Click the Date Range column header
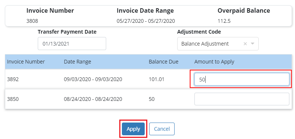The height and width of the screenshot is (139, 295). pyautogui.click(x=77, y=62)
